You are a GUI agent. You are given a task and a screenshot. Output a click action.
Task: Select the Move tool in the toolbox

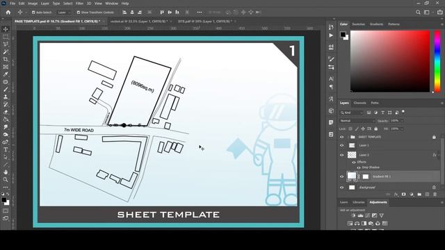(6, 29)
